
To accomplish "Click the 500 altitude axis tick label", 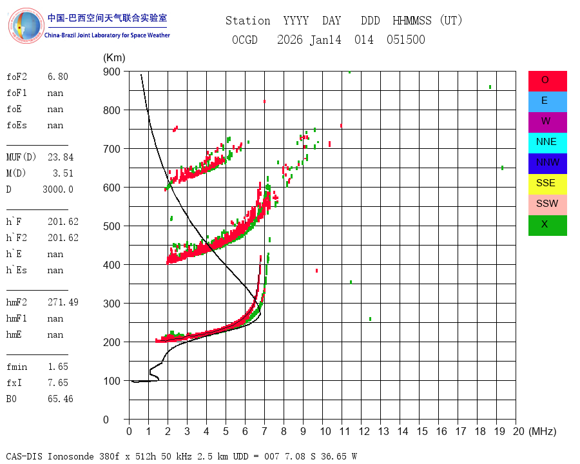I will [111, 226].
